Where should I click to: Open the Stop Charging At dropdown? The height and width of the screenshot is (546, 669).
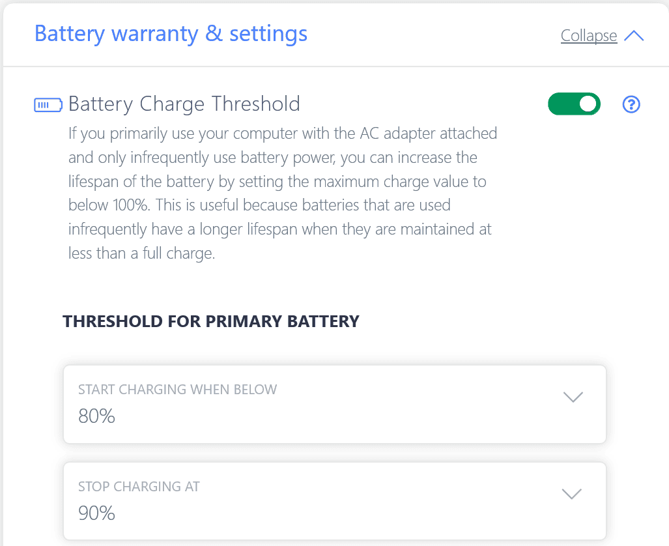pyautogui.click(x=334, y=501)
